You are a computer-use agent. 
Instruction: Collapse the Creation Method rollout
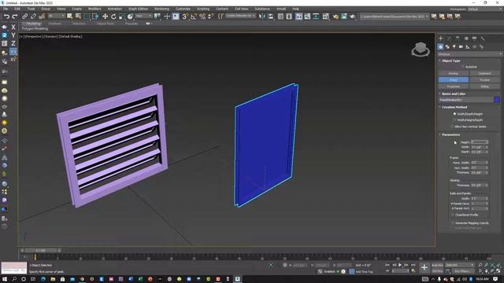click(454, 107)
